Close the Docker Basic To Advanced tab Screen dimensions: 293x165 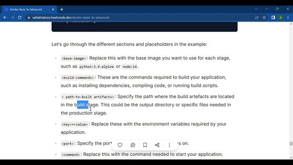(53, 9)
